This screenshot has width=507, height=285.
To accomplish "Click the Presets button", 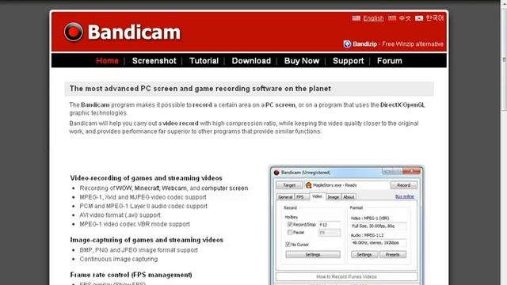I will click(393, 255).
